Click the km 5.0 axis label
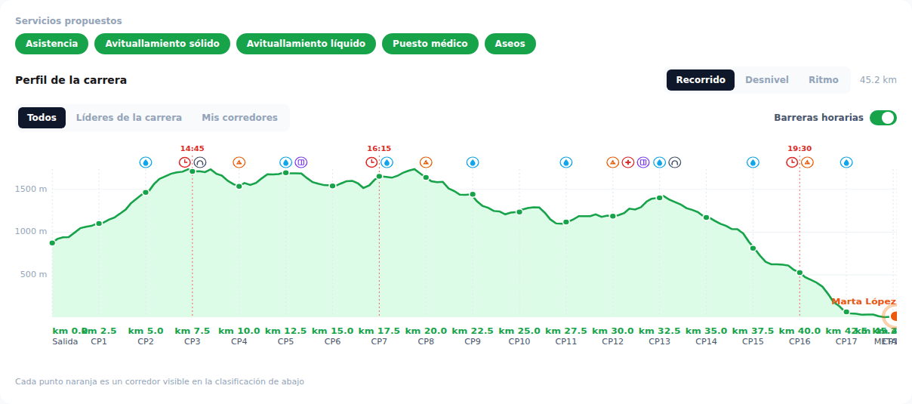This screenshot has height=404, width=912. pyautogui.click(x=146, y=331)
